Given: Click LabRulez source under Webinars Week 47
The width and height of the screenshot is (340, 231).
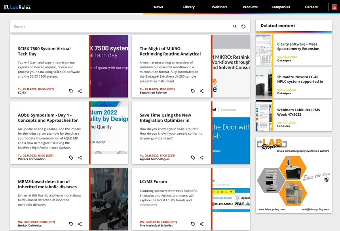Looking at the screenshot, I should [284, 126].
